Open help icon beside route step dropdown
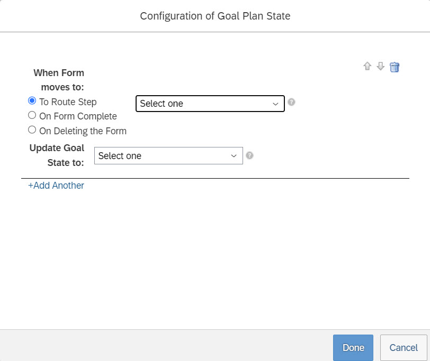This screenshot has height=361, width=430. (x=291, y=102)
